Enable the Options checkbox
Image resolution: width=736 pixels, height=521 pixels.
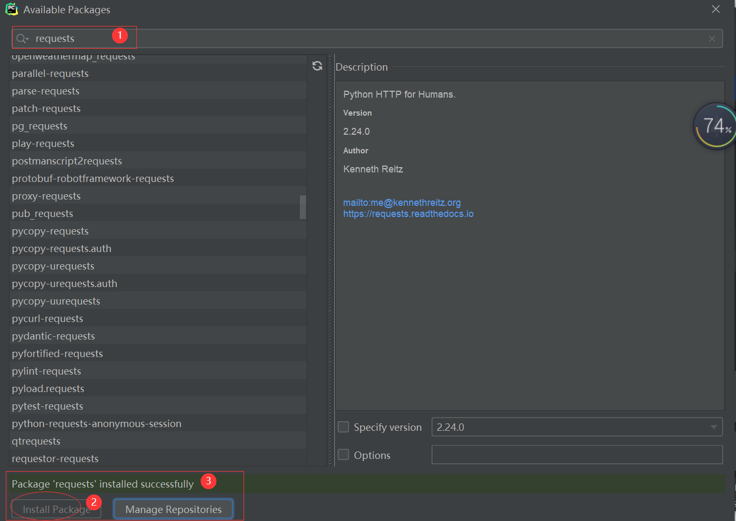click(x=343, y=454)
